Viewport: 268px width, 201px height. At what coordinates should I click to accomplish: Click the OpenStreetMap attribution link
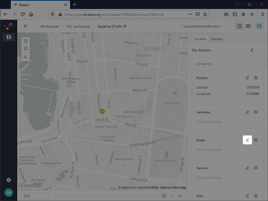point(146,187)
